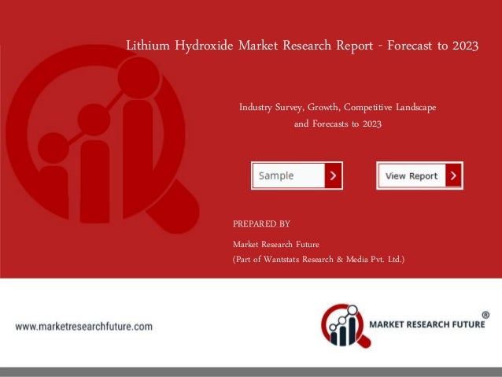This screenshot has height=377, width=502.
Task: Select the Lithium Hydroxide Market Research Report title
Action: [302, 46]
